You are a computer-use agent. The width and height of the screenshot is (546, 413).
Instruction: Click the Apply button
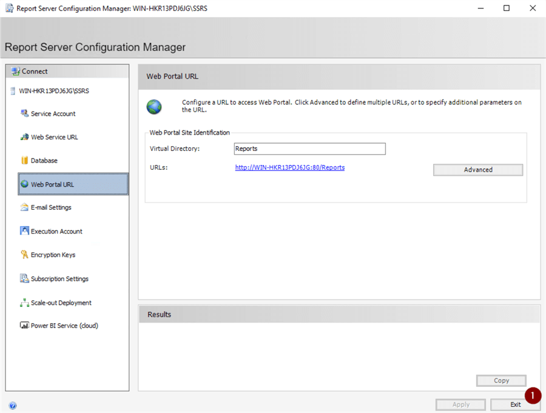(460, 405)
